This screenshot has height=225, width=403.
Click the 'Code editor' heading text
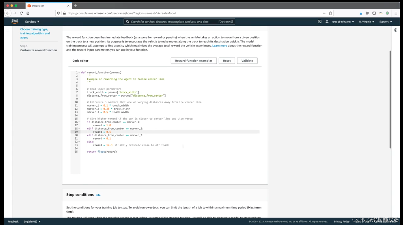point(80,61)
